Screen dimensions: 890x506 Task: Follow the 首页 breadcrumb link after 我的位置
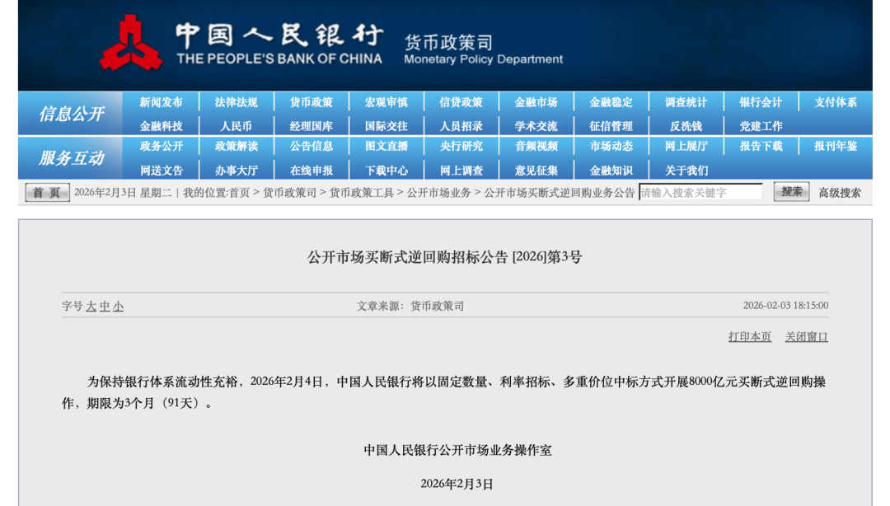239,193
